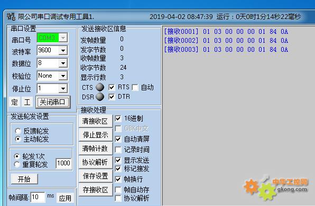This screenshot has width=315, height=206.
Task: Click the date-time text in title bar
Action: pyautogui.click(x=181, y=16)
